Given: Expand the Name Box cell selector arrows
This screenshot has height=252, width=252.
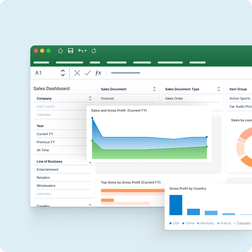Looking at the screenshot, I should 63,73.
